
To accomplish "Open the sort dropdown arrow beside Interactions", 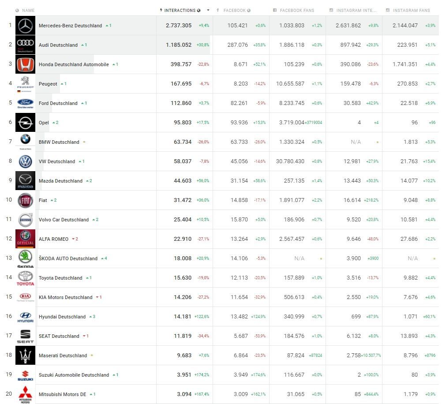I will [x=208, y=10].
